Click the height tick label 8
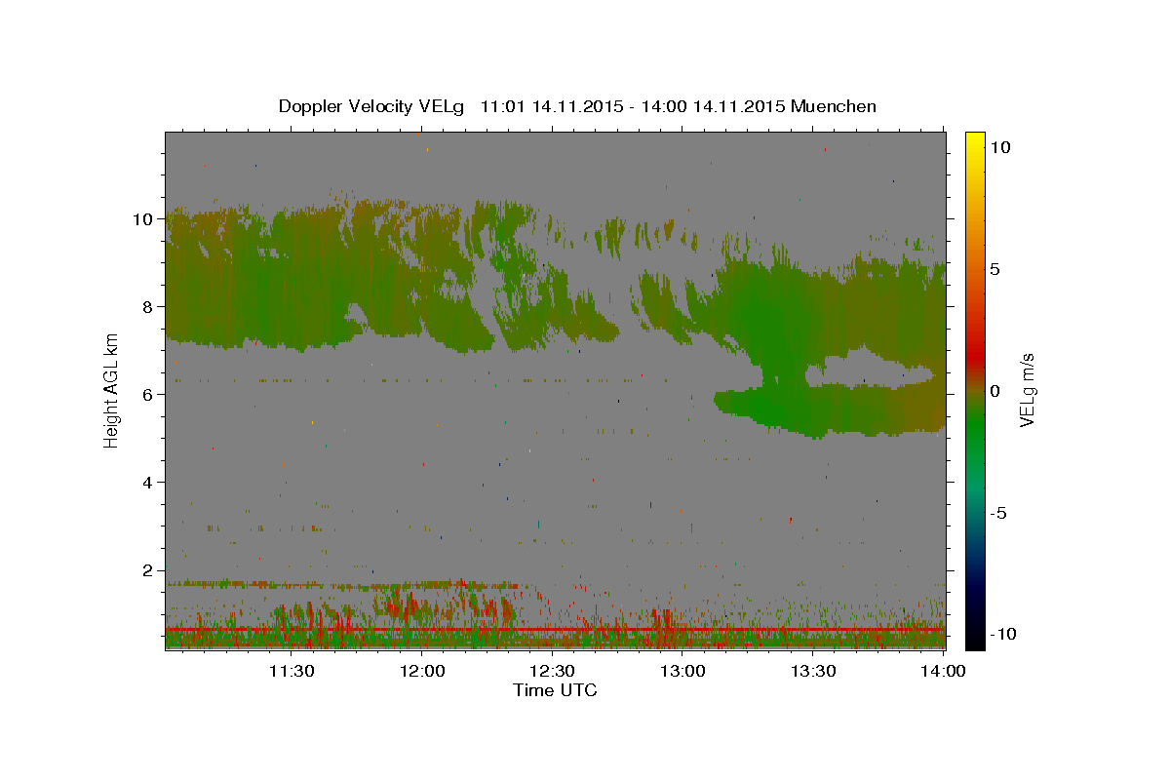The height and width of the screenshot is (780, 1170). pyautogui.click(x=148, y=307)
